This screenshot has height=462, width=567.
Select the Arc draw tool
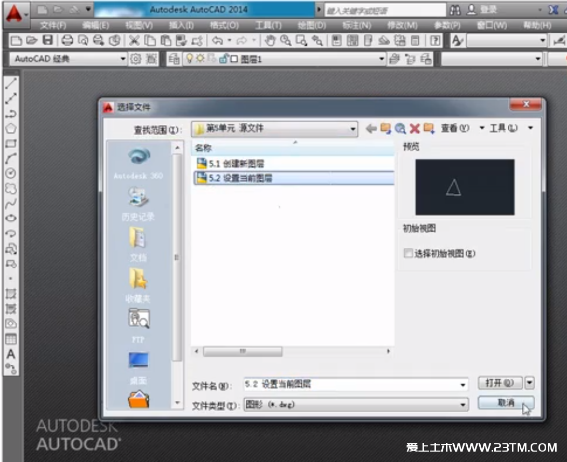click(10, 159)
